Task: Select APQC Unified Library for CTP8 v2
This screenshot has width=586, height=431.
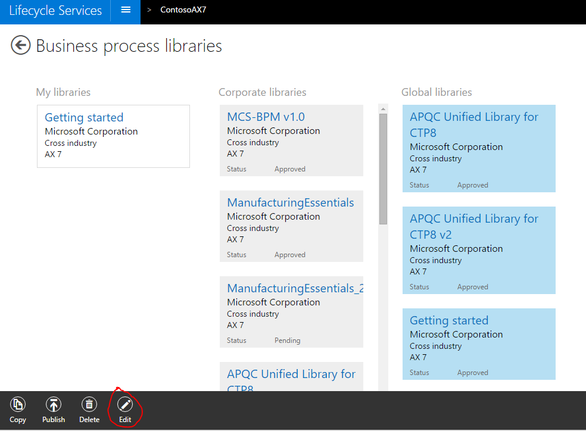Action: point(474,226)
